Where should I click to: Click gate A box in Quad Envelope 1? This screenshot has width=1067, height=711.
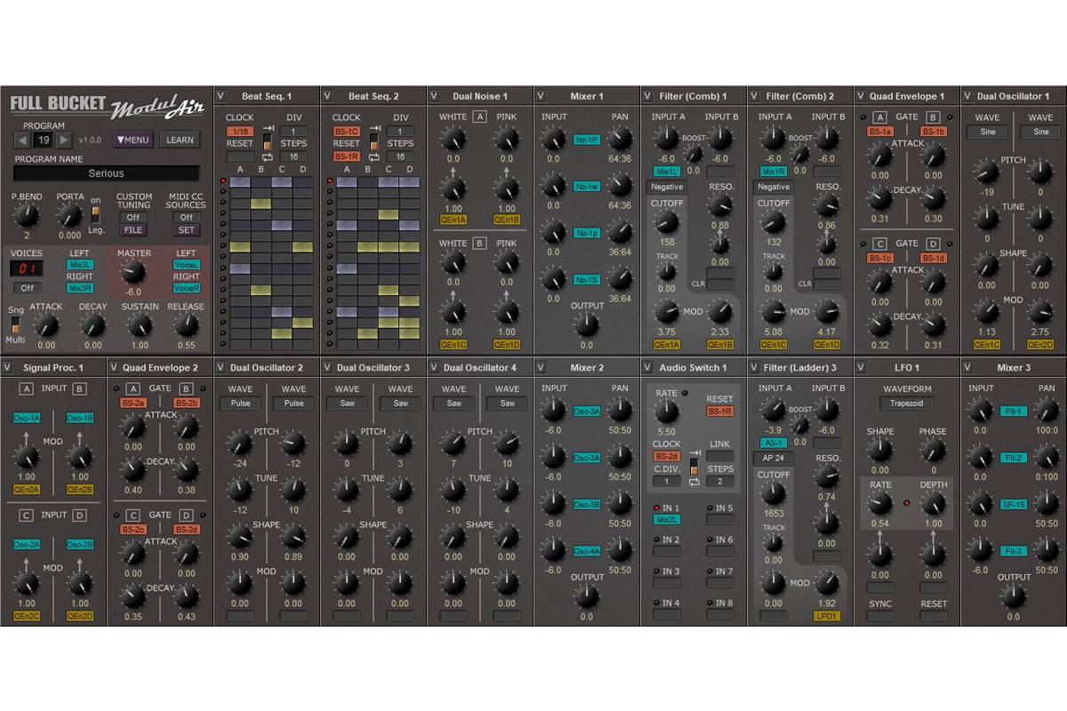[880, 116]
